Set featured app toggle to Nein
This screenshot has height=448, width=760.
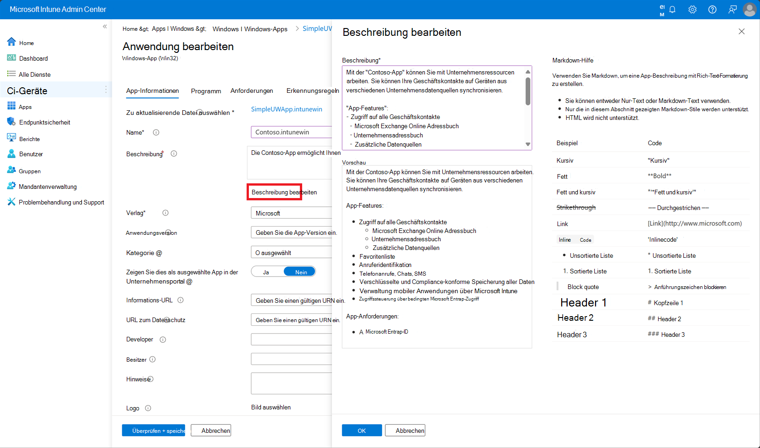click(300, 272)
